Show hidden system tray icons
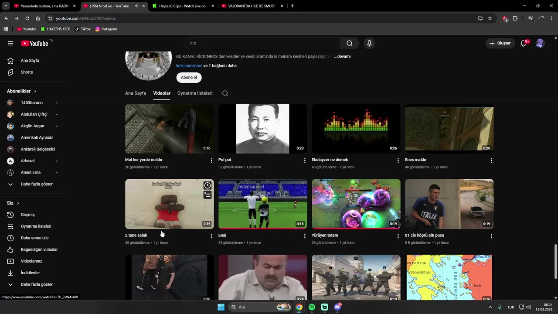Viewport: 558px width, 314px height. [x=490, y=307]
